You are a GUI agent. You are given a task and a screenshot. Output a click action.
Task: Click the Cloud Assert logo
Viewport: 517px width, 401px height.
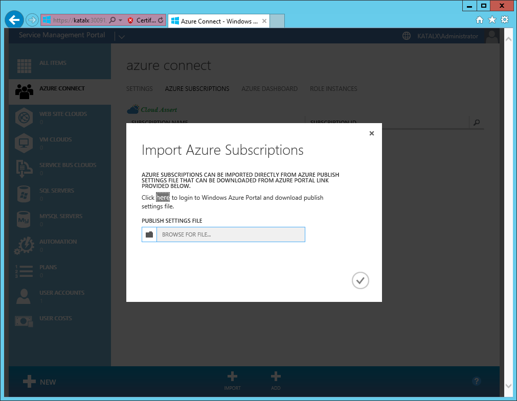point(152,109)
